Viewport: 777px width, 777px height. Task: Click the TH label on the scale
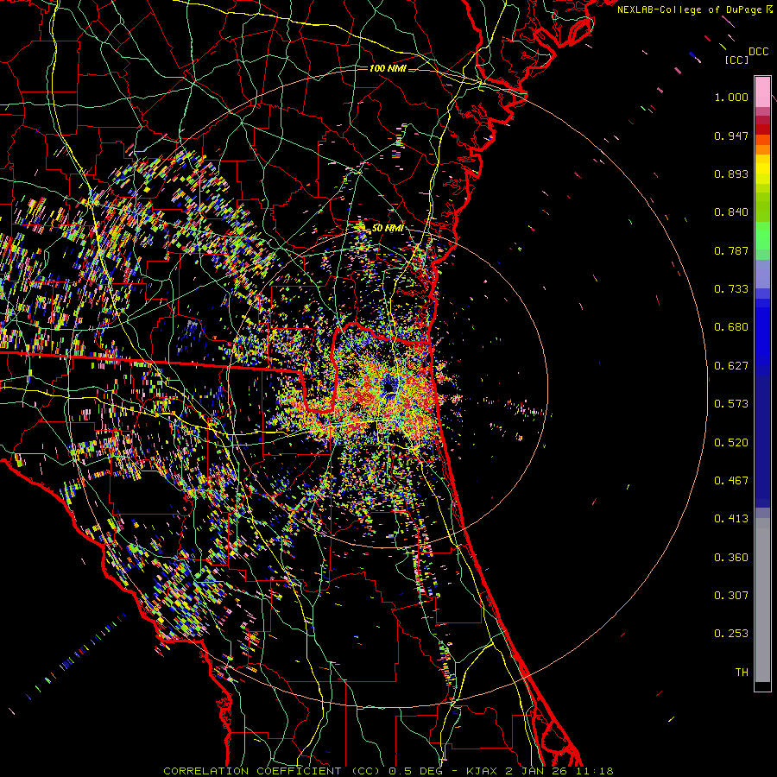[x=742, y=673]
